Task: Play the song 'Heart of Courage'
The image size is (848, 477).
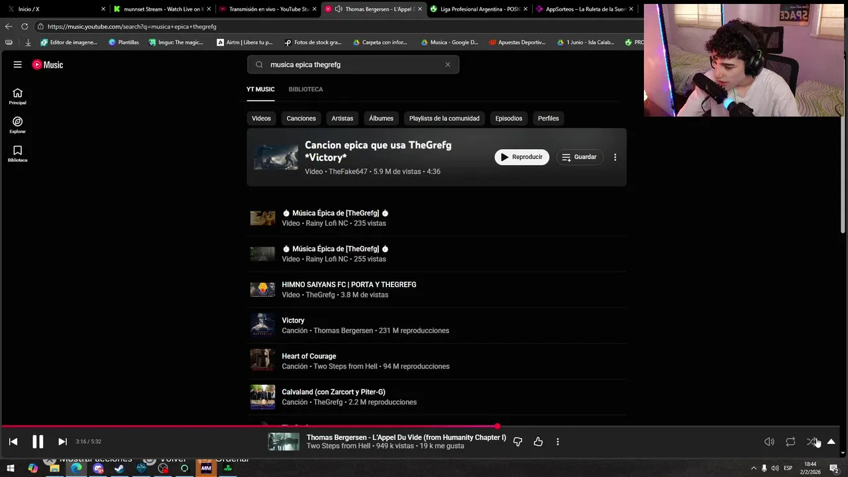Action: tap(437, 361)
